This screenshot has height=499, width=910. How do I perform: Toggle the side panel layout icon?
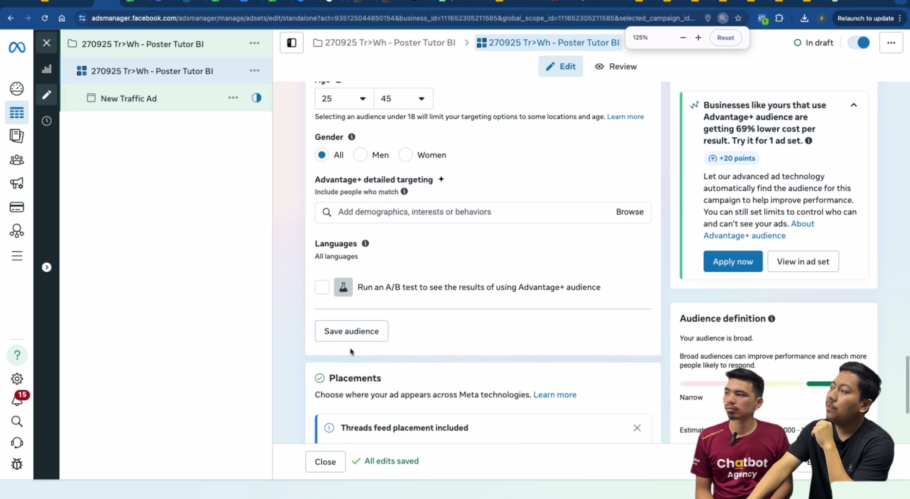(292, 43)
